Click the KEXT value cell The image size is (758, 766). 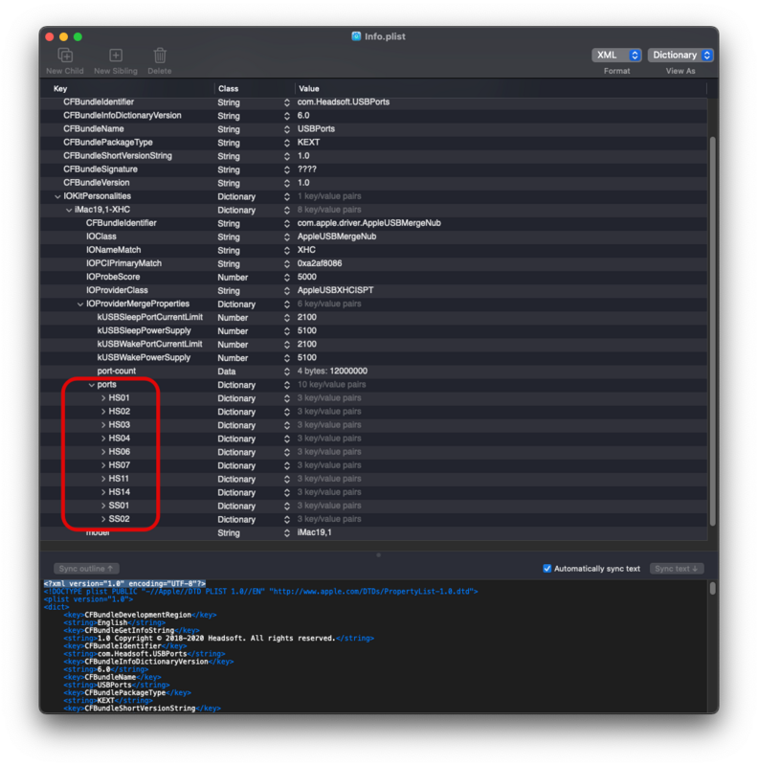coord(308,142)
